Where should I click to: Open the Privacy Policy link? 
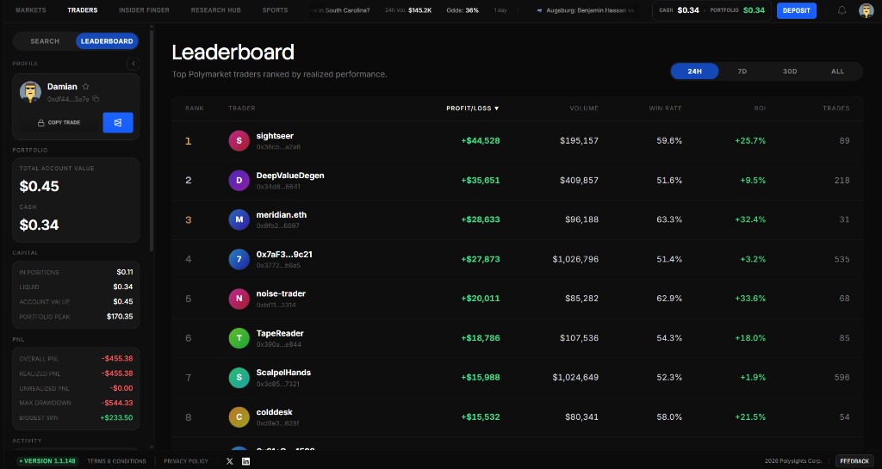point(186,461)
